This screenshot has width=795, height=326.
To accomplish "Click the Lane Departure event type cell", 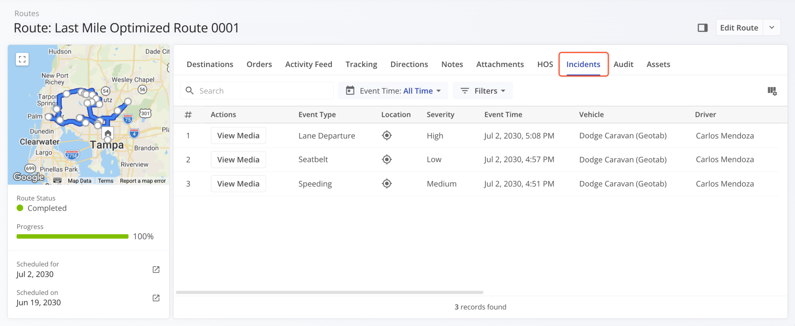I will 327,136.
